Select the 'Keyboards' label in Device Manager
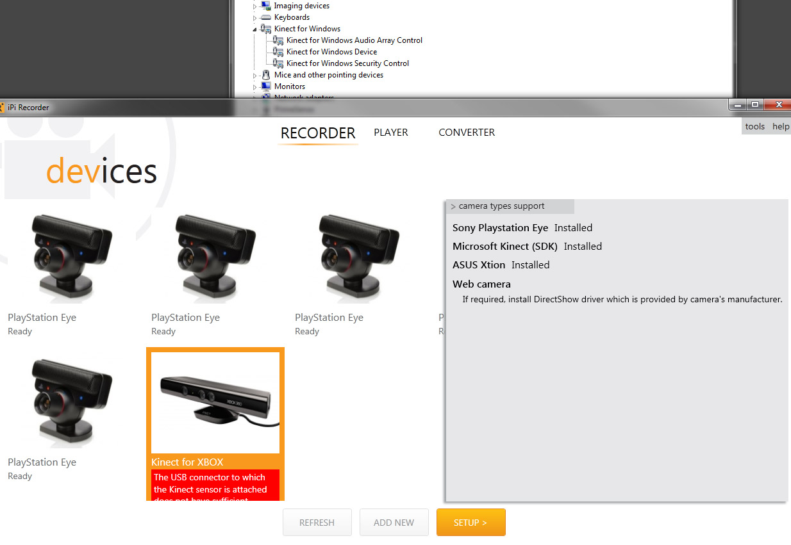Viewport: 791px width, 545px height. [292, 17]
